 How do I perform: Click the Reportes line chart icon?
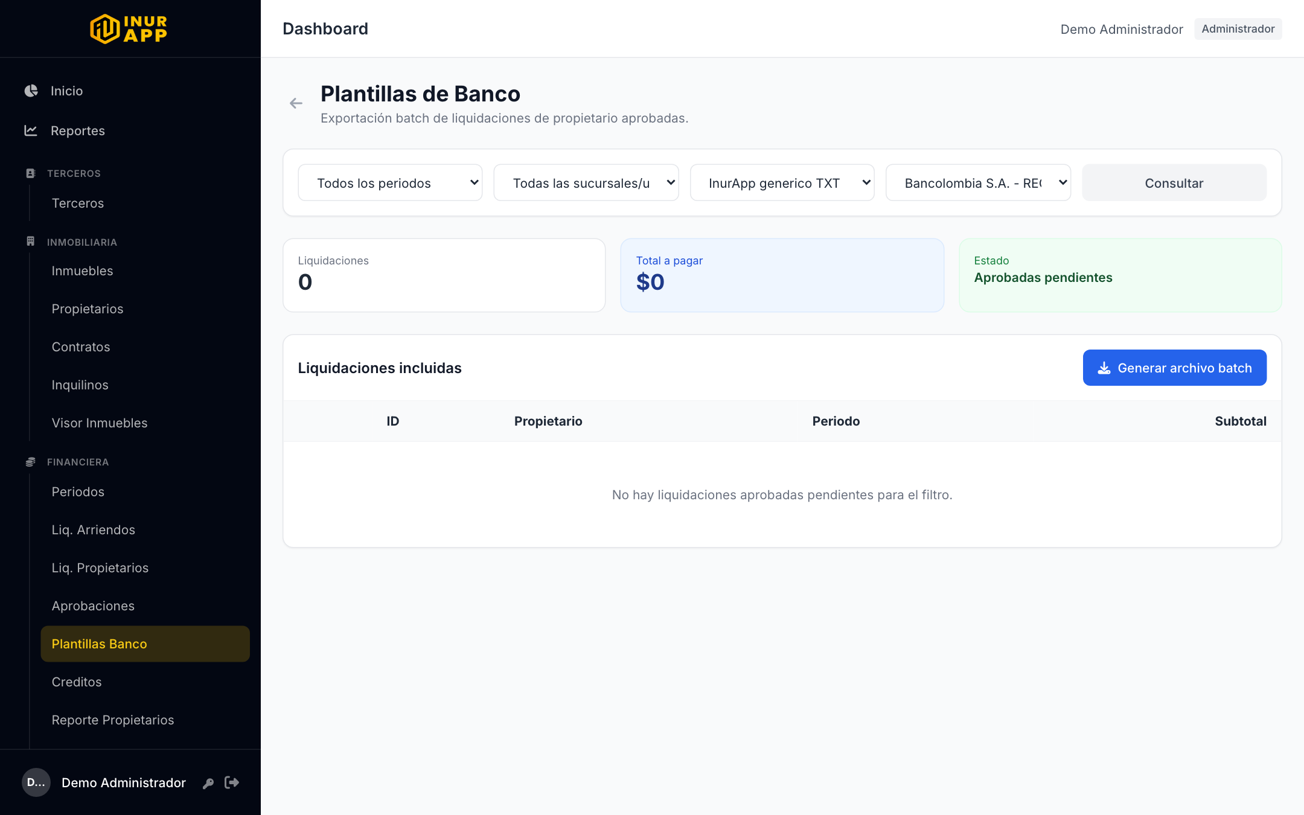tap(31, 130)
